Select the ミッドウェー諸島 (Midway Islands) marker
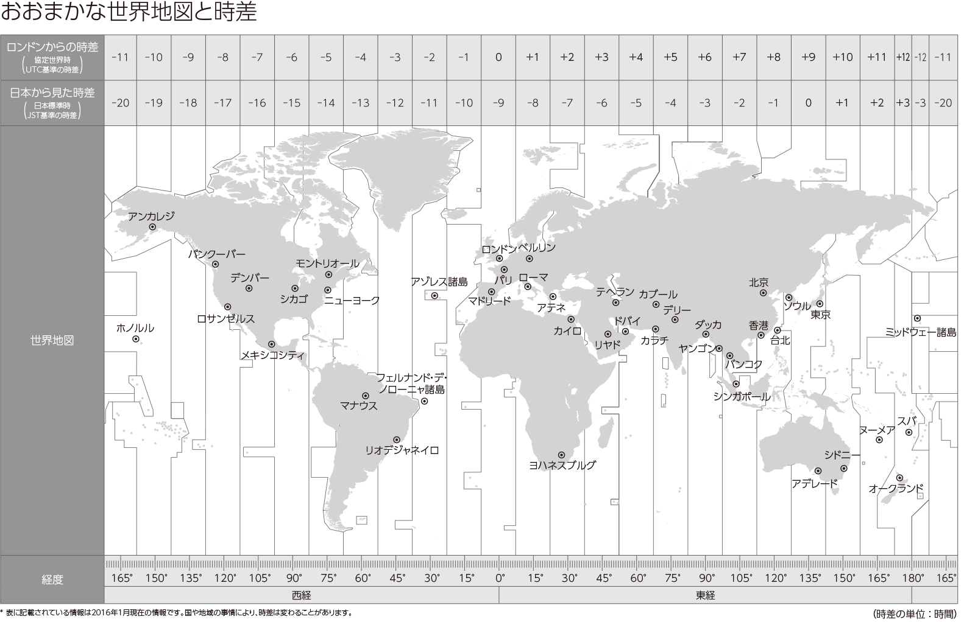This screenshot has height=622, width=964. tap(917, 318)
